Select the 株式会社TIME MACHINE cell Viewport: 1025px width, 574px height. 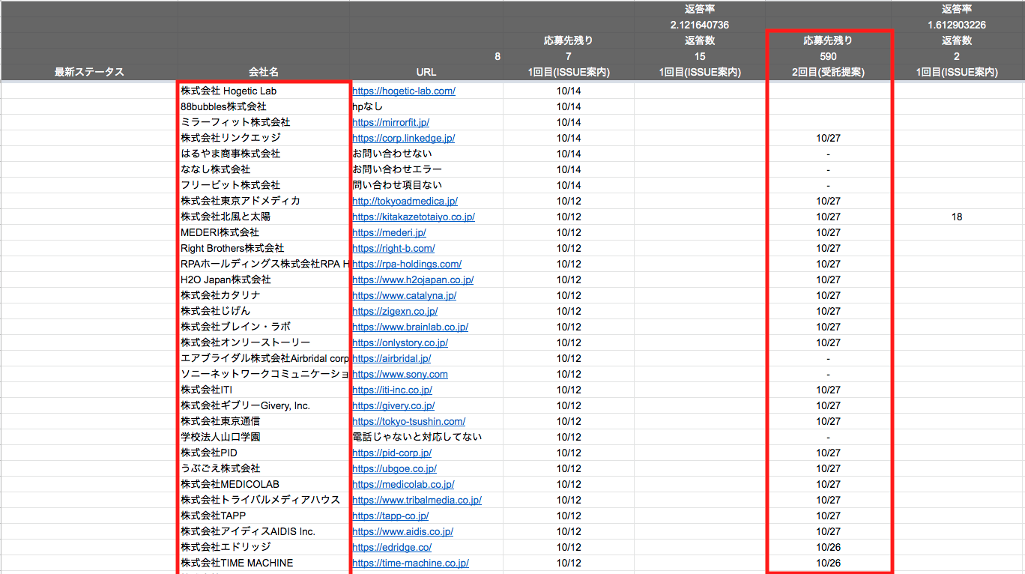click(x=264, y=563)
